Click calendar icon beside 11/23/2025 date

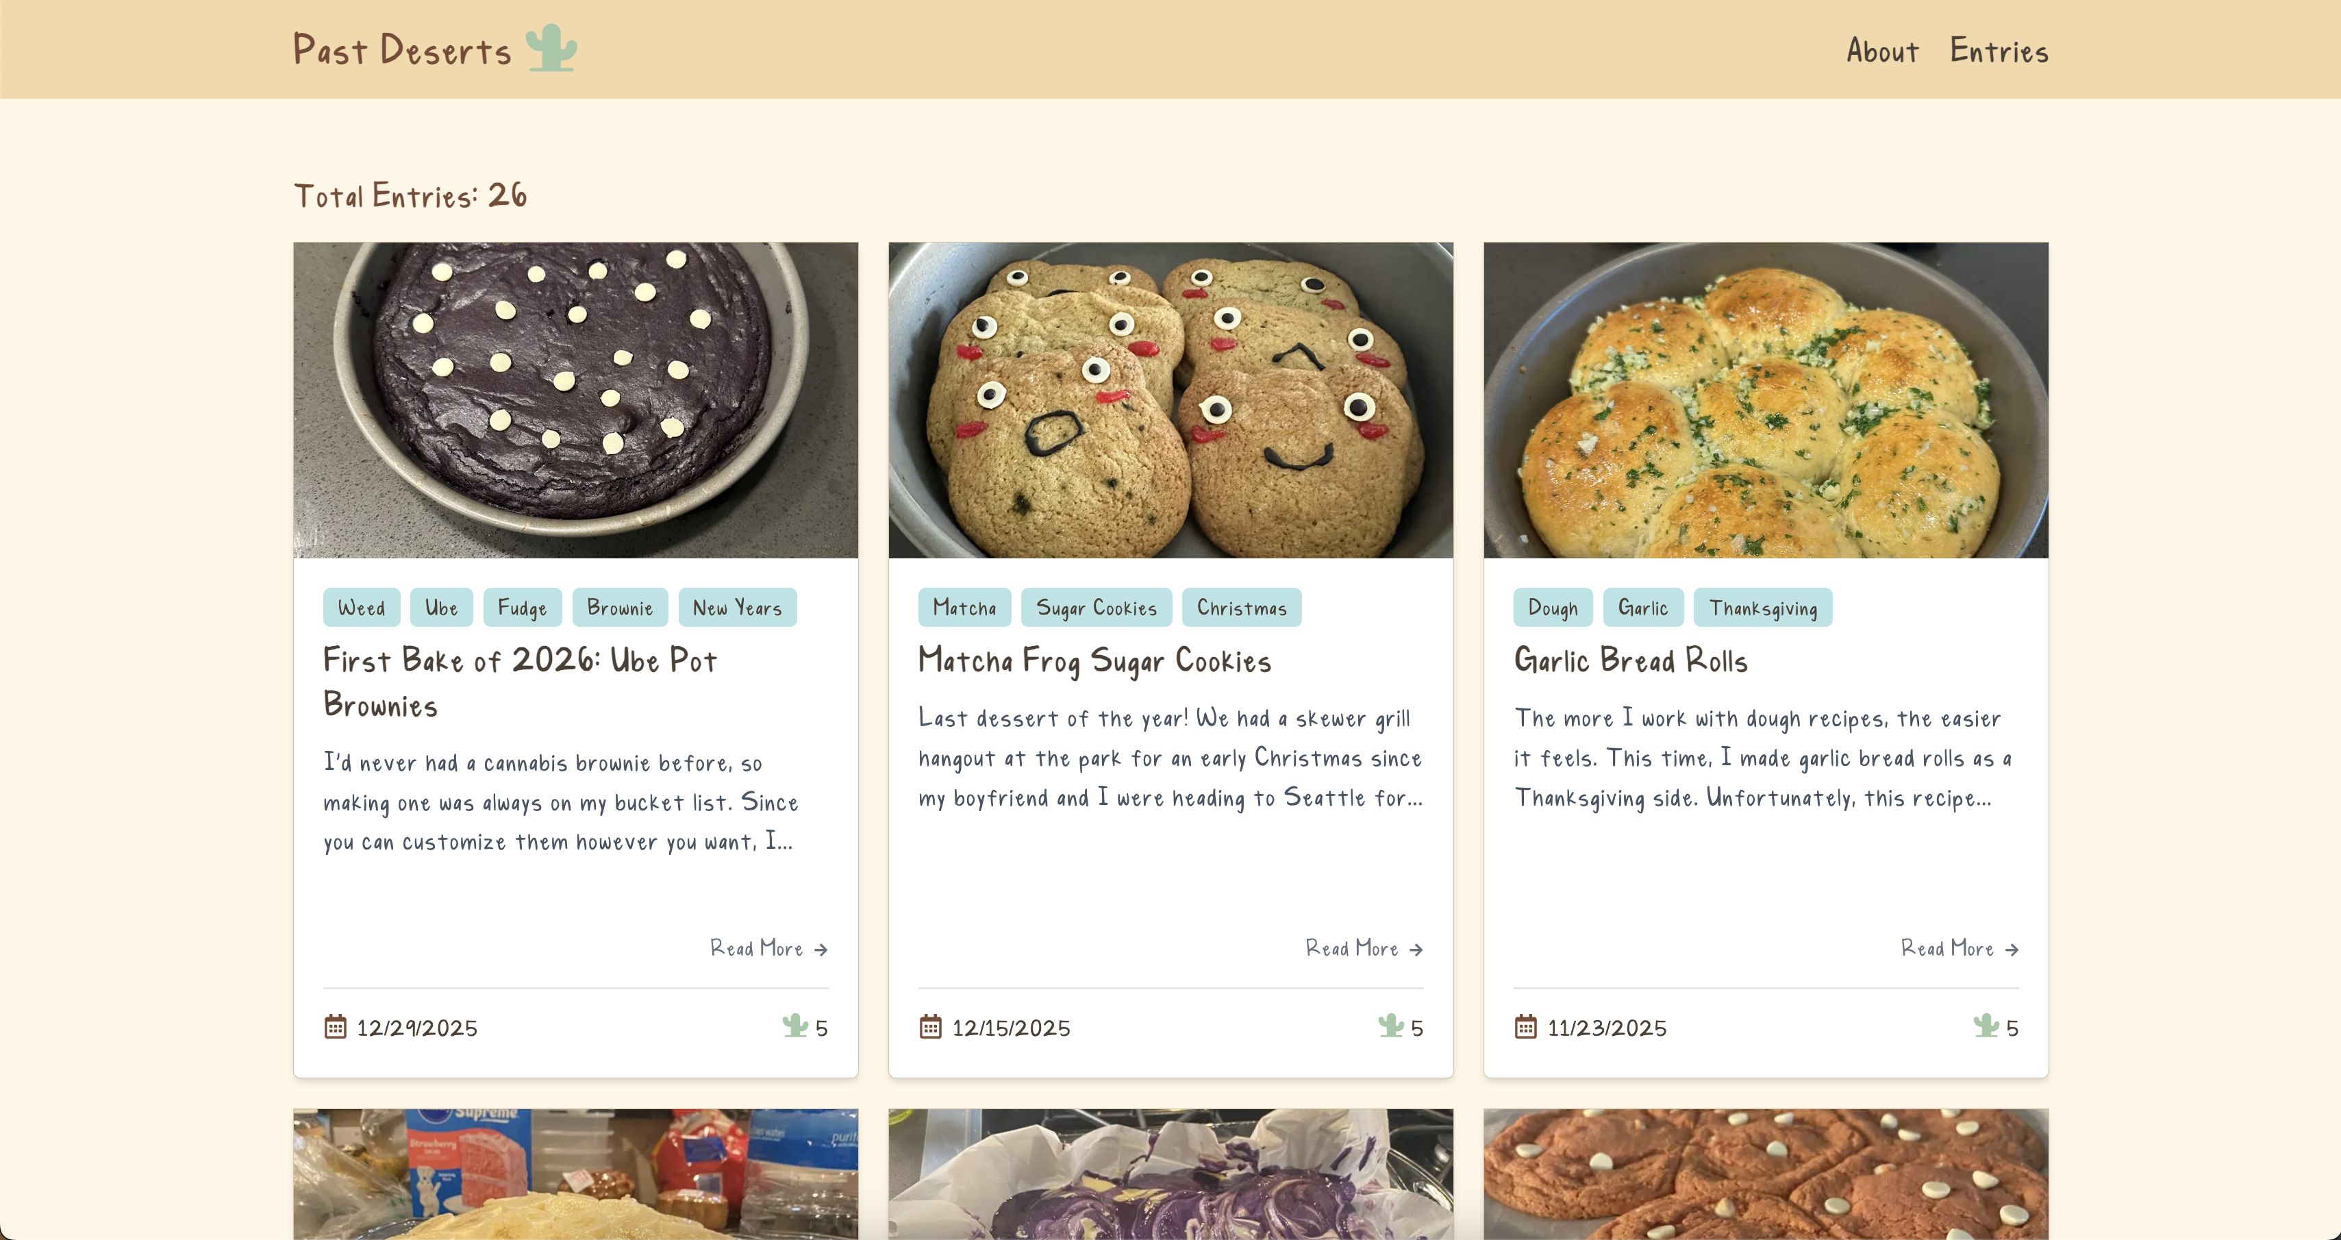(x=1525, y=1026)
